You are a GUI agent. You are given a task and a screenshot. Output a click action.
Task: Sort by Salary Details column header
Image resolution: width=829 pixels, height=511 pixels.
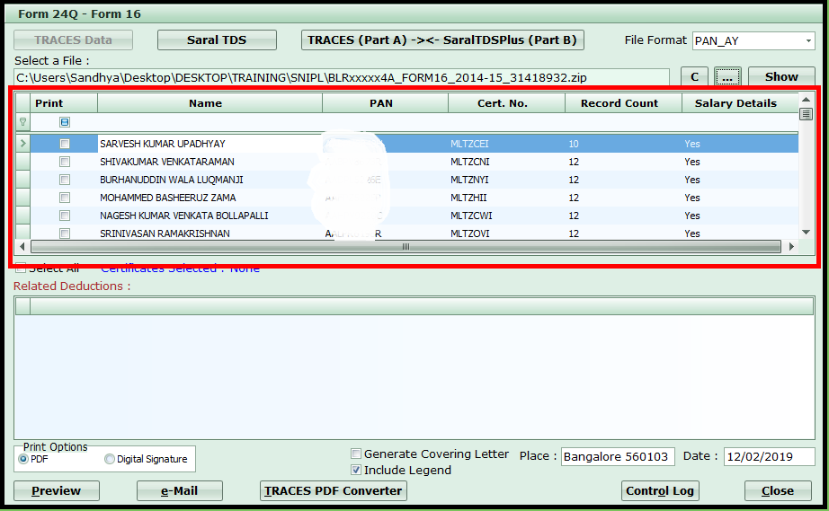[740, 103]
